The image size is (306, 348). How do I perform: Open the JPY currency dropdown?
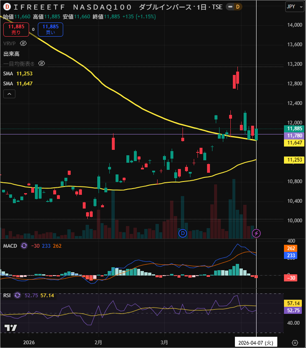[x=294, y=7]
